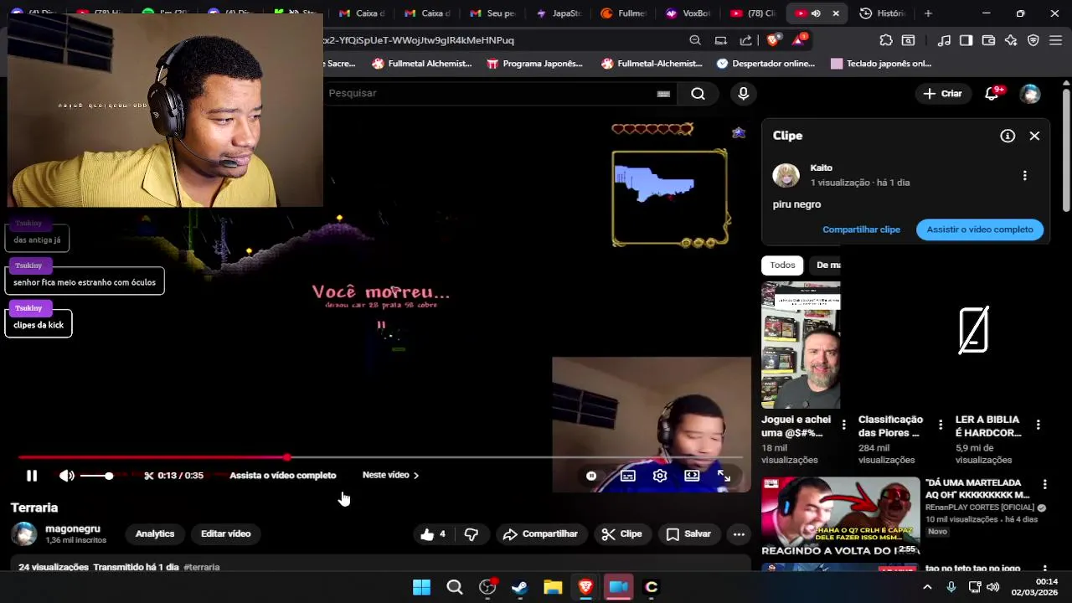
Task: Open the 'REAGINDO A VOLTA DO' video thumbnail
Action: (x=840, y=517)
